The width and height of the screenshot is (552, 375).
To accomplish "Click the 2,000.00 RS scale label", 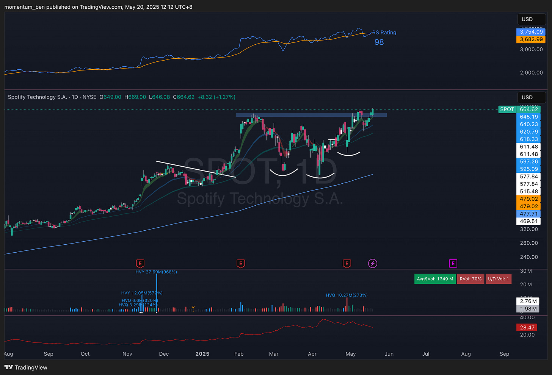I will 531,73.
